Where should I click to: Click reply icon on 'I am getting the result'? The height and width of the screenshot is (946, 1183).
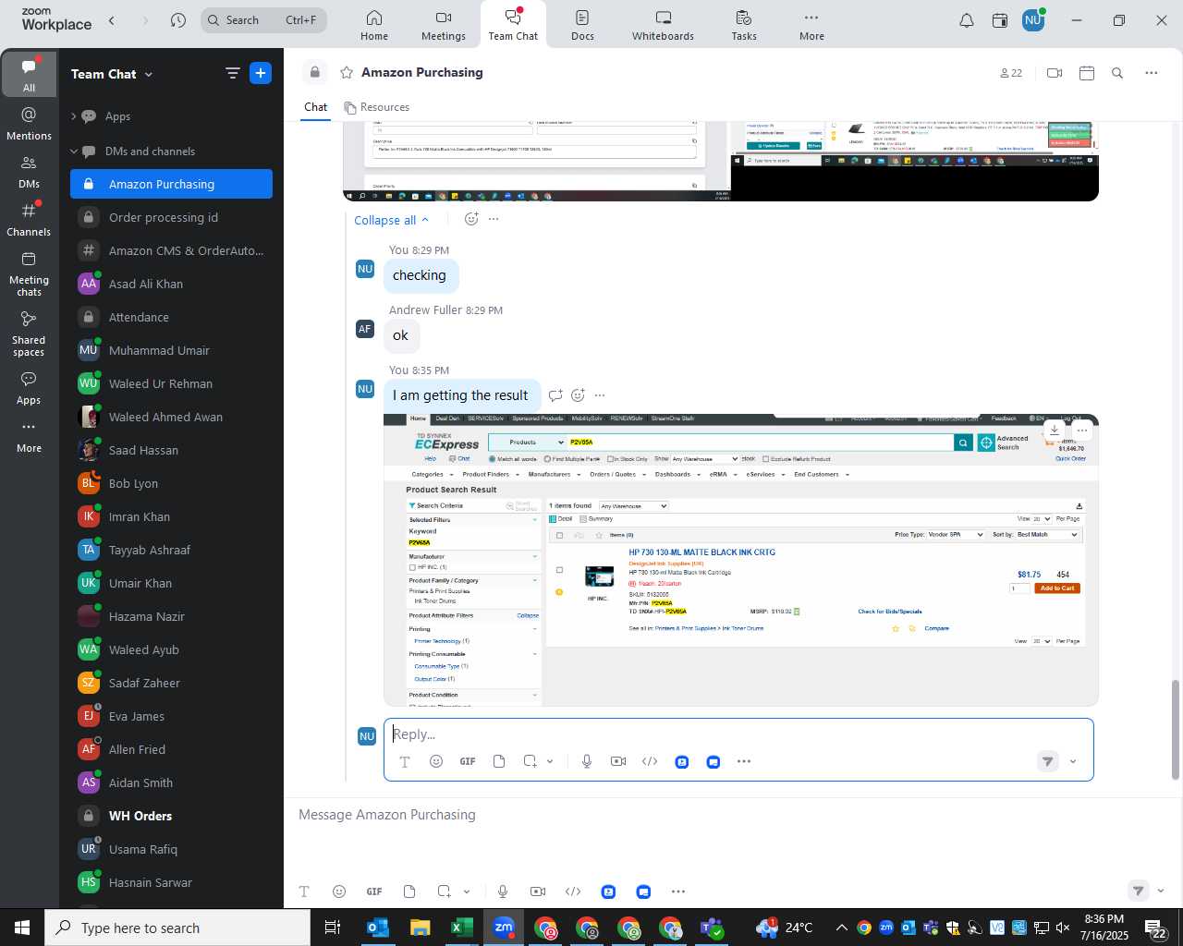555,395
